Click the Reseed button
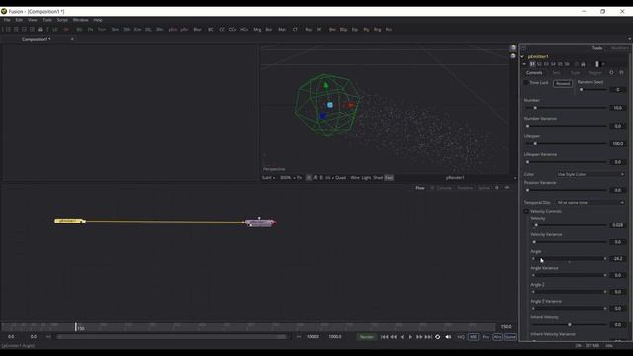Viewport: 633px width, 356px height. (x=563, y=83)
